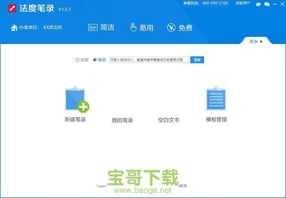Click the history record search input field
Screen dimensions: 286x198
(x=149, y=60)
